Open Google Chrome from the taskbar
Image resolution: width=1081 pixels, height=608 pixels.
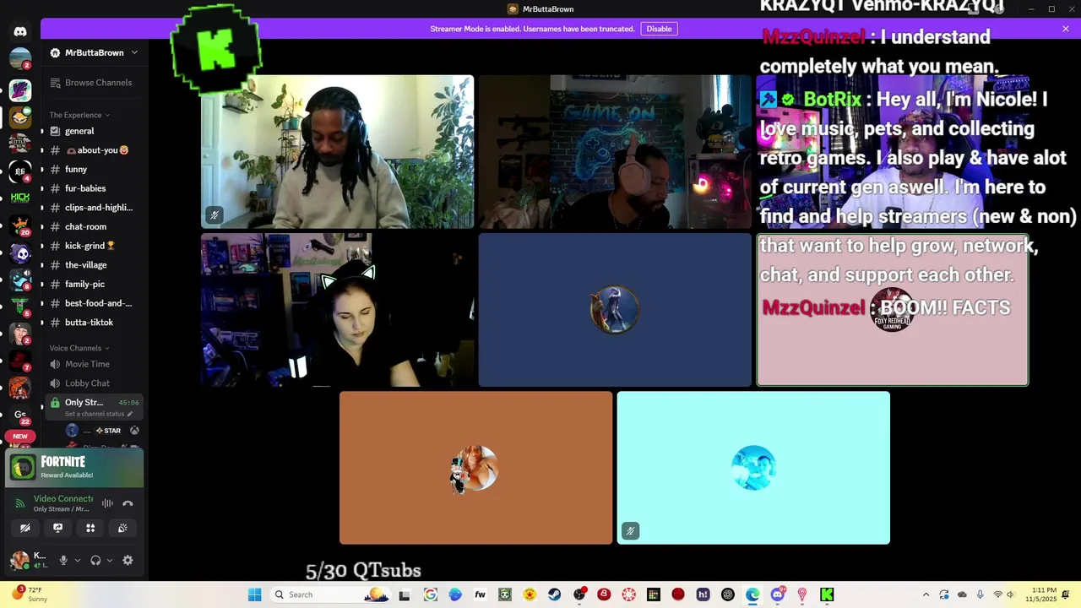coord(431,594)
